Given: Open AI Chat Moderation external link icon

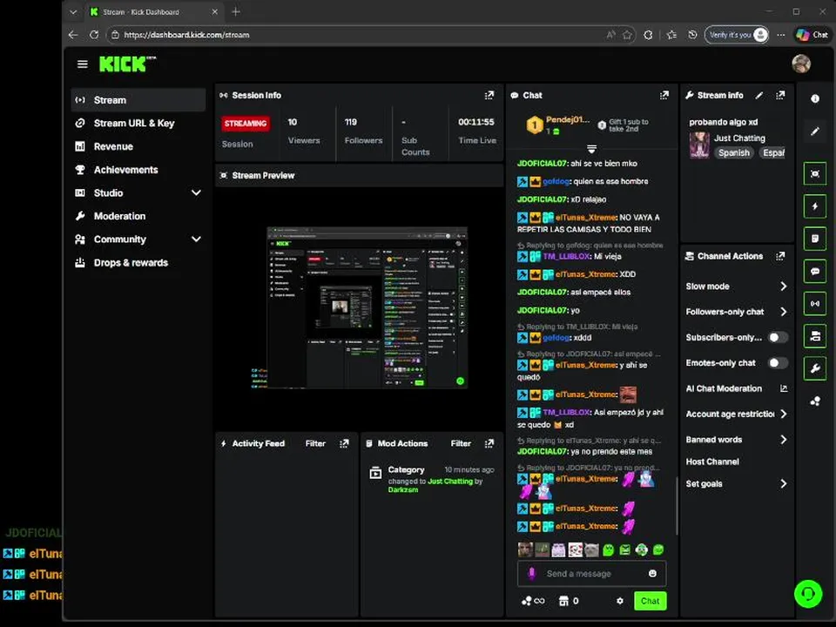Looking at the screenshot, I should click(x=783, y=388).
